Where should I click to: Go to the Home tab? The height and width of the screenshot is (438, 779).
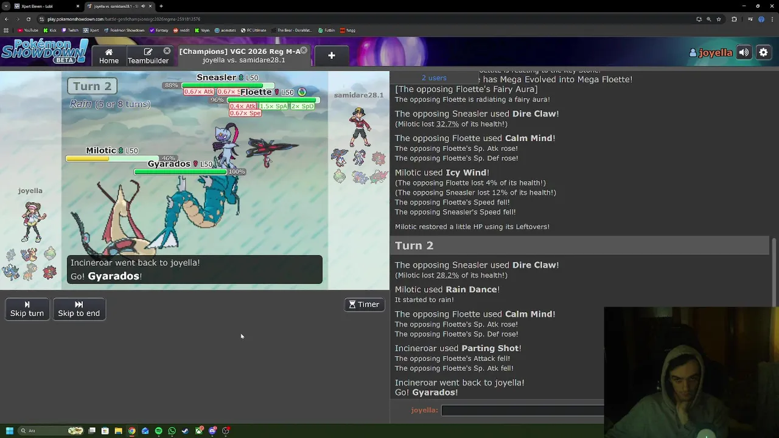(x=109, y=55)
